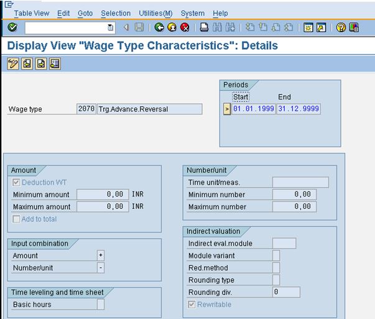The height and width of the screenshot is (319, 375).
Task: Click the period row selector arrow button
Action: tap(227, 109)
